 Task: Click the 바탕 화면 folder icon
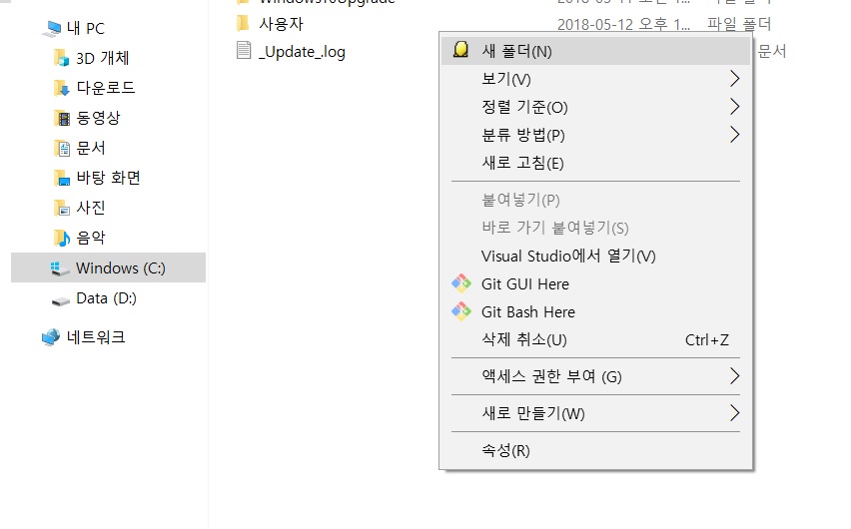(x=62, y=178)
